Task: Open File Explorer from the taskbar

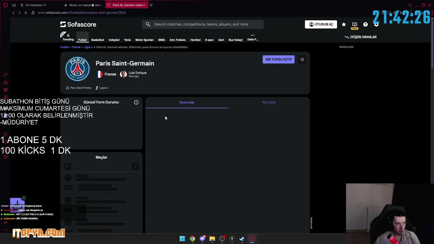Action: tap(212, 239)
